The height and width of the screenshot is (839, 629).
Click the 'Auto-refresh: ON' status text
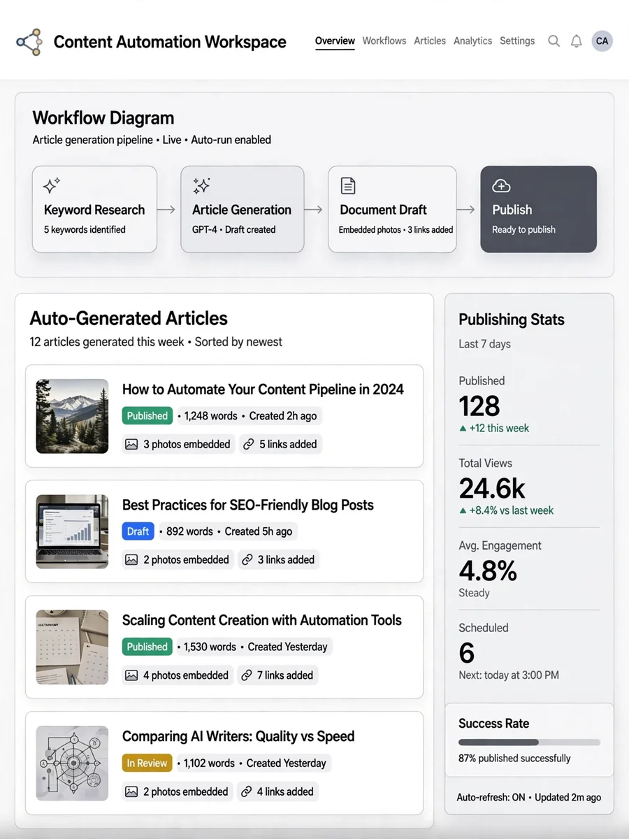click(491, 797)
